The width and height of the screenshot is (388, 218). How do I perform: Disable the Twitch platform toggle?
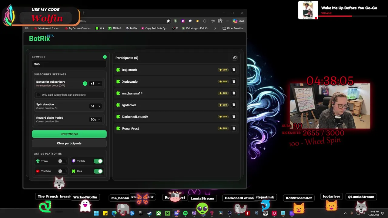(98, 161)
